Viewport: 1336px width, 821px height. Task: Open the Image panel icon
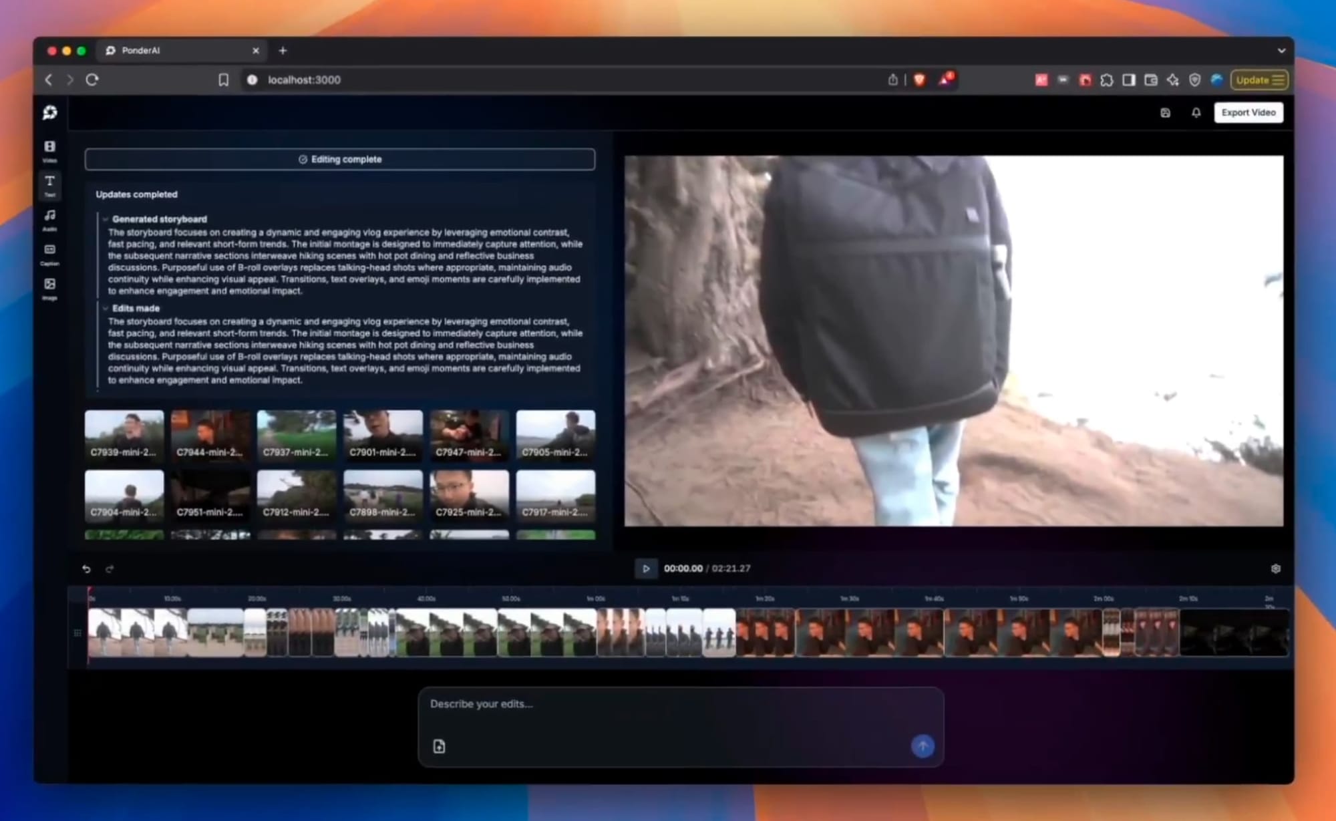(49, 287)
